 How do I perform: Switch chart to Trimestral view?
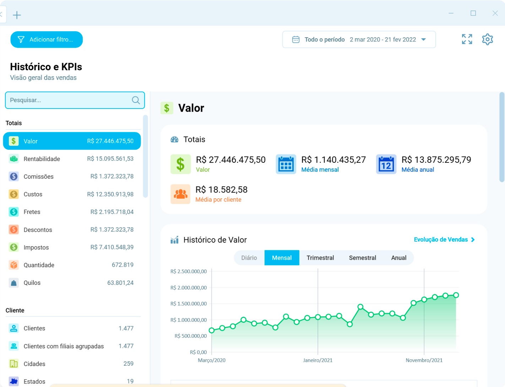(x=320, y=258)
